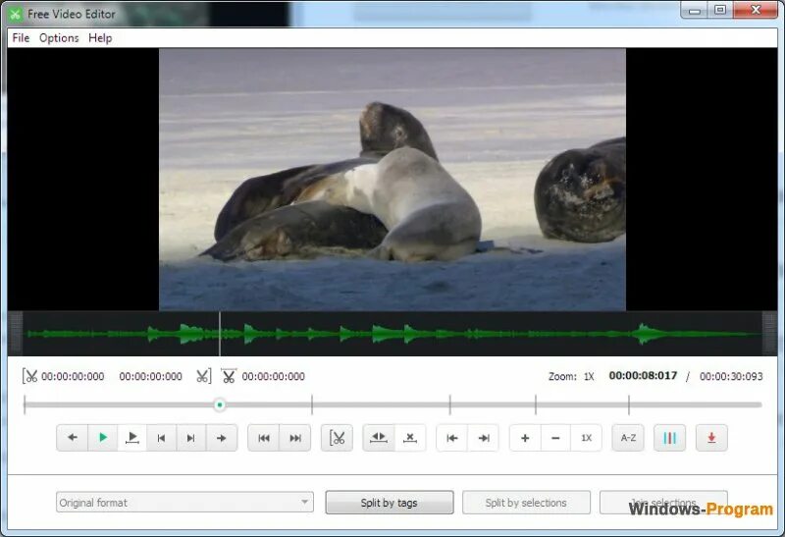Click the red download save icon
Viewport: 785px width, 537px height.
pos(711,438)
